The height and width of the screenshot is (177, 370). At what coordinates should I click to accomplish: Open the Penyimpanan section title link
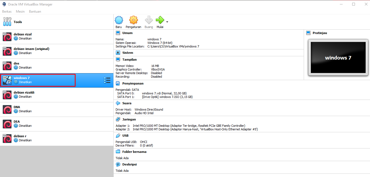(133, 83)
